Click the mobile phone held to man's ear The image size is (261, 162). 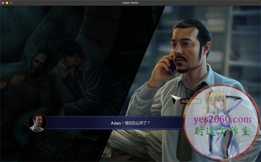coord(172,64)
